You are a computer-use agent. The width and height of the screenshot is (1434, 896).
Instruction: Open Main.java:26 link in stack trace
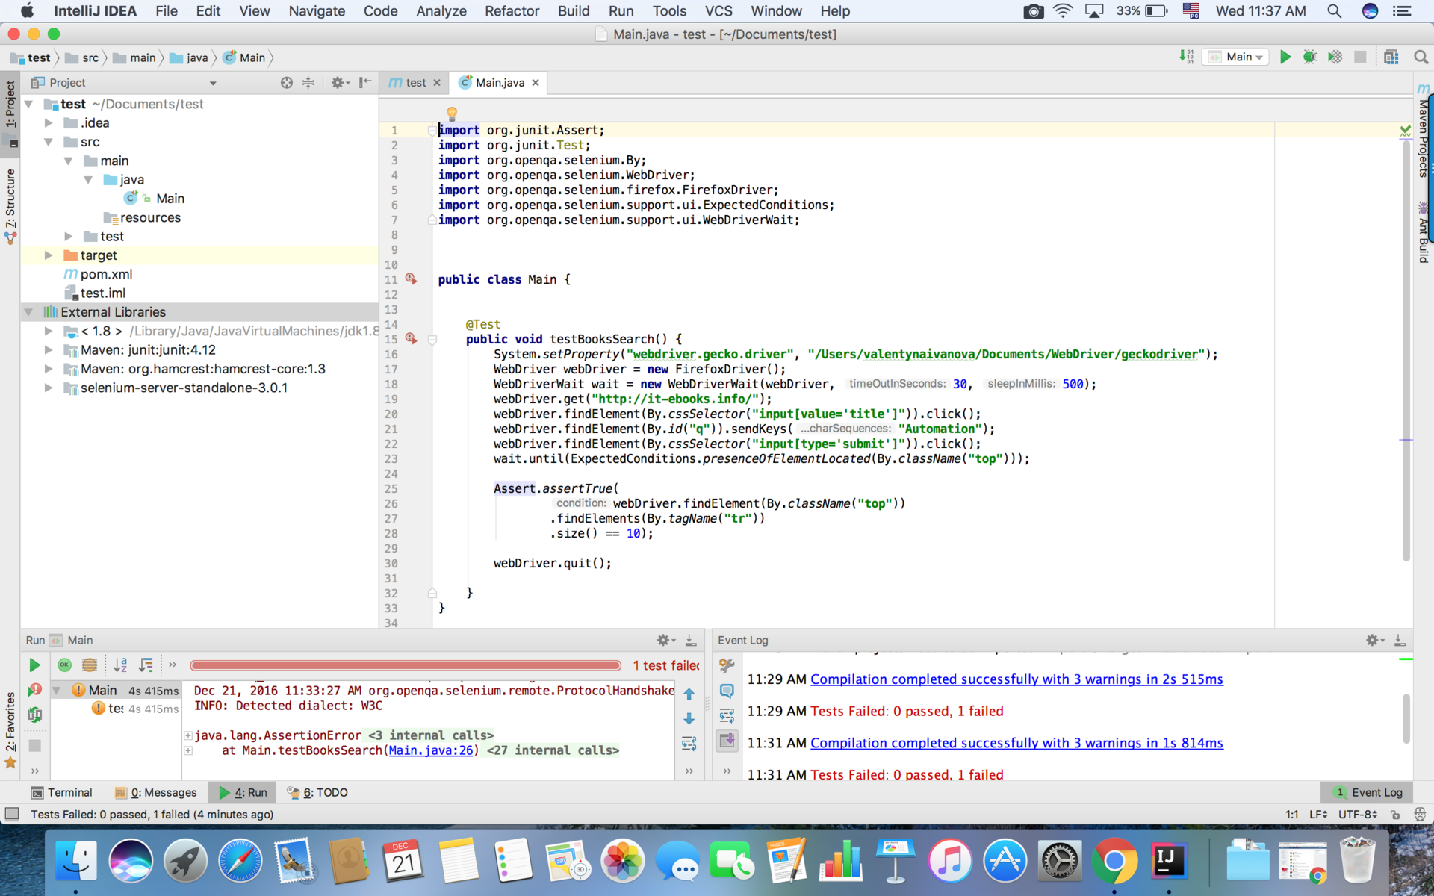point(431,750)
